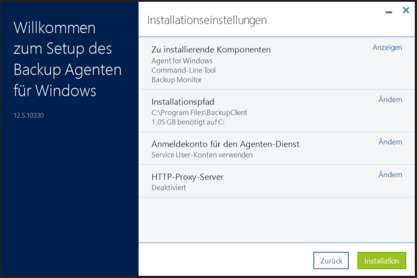Click Ändern next to Installationspfad

point(390,100)
